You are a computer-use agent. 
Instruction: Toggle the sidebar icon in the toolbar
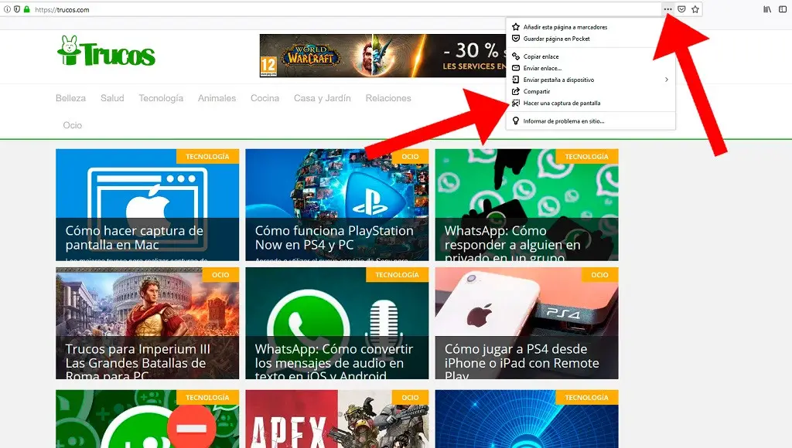click(783, 9)
